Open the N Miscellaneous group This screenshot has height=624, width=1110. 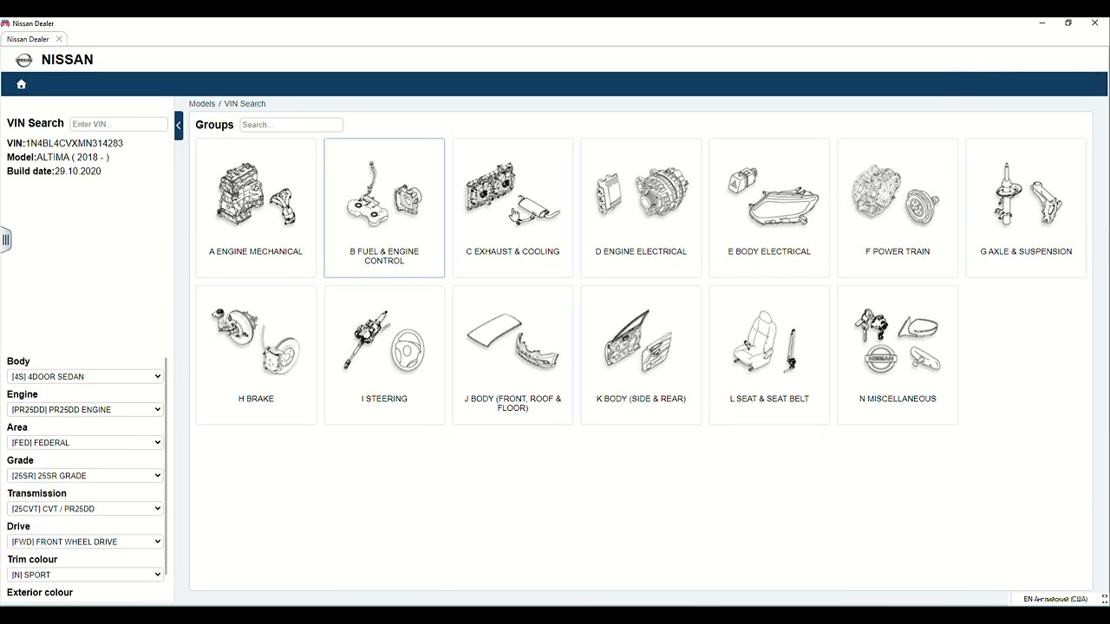point(898,355)
